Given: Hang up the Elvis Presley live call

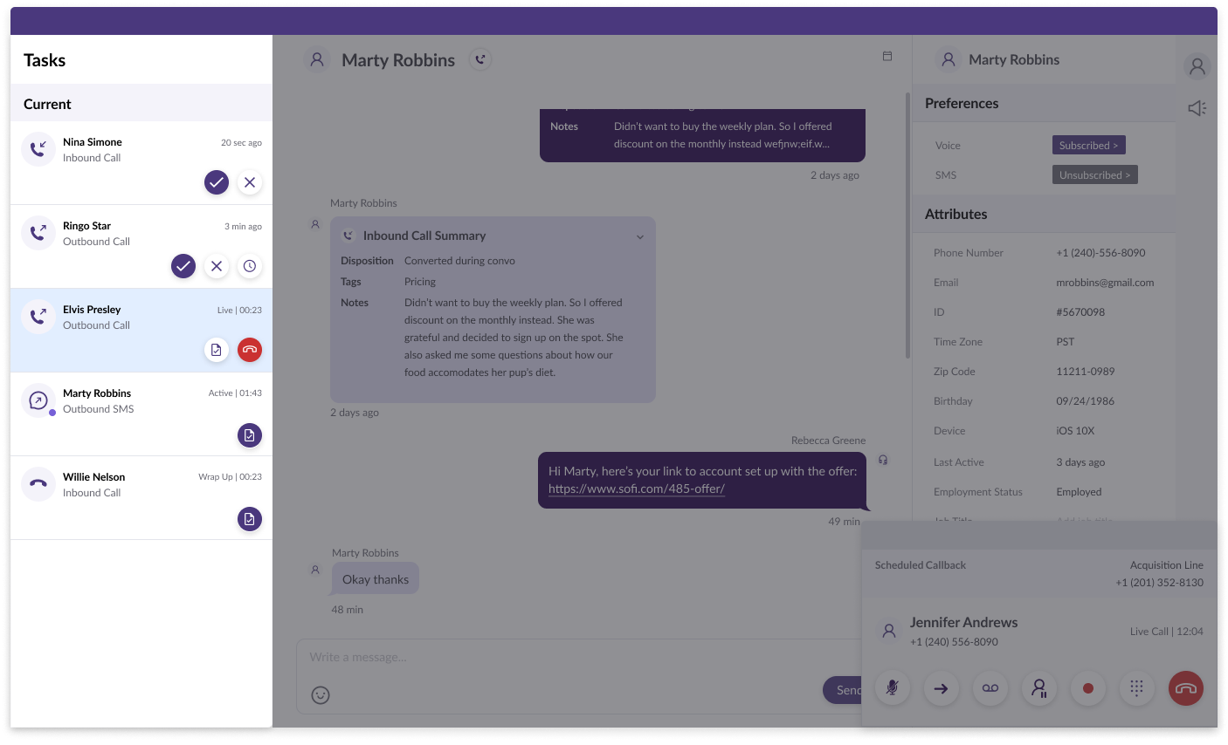Looking at the screenshot, I should click(x=250, y=350).
